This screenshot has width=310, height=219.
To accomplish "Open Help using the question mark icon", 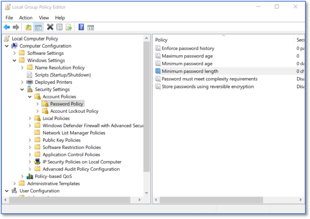I will (81, 27).
